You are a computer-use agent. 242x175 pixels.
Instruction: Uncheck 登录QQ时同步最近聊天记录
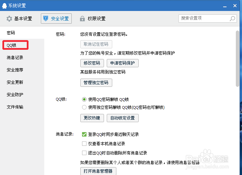(x=84, y=135)
